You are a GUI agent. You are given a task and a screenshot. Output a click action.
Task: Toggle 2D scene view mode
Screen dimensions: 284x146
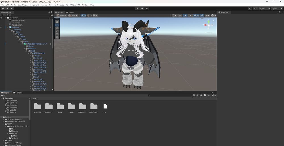180,16
